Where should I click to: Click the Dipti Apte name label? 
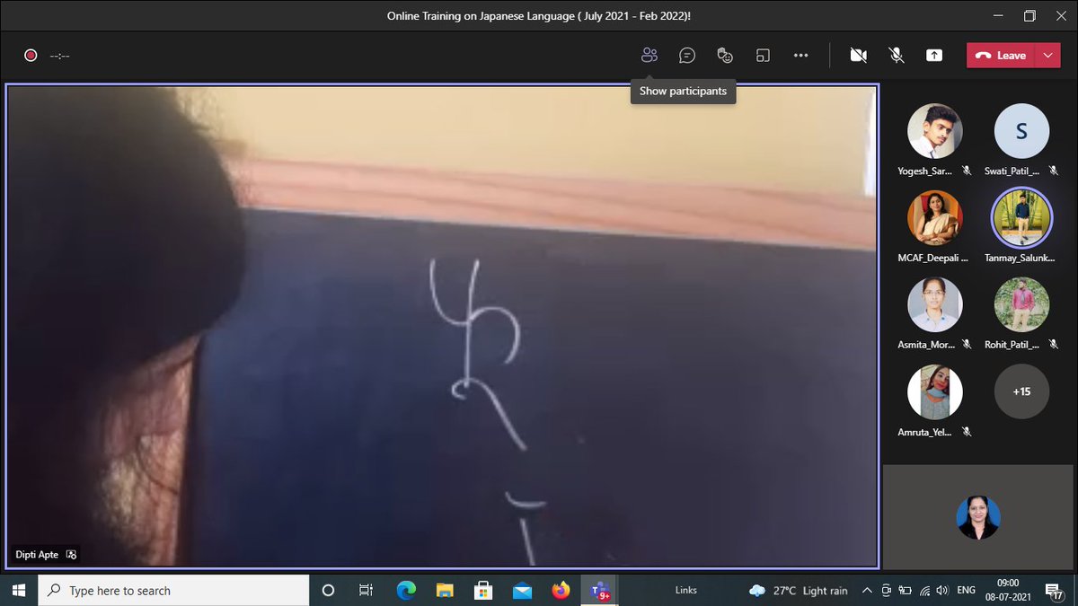tap(37, 555)
